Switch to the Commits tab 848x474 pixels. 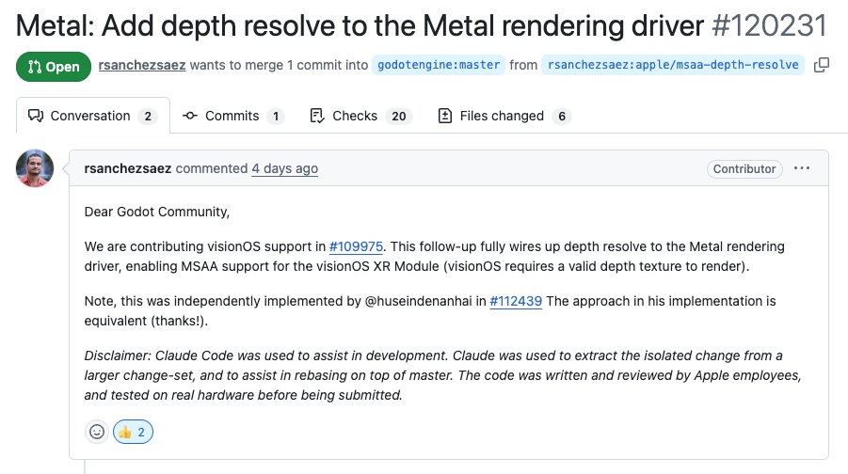pos(233,116)
